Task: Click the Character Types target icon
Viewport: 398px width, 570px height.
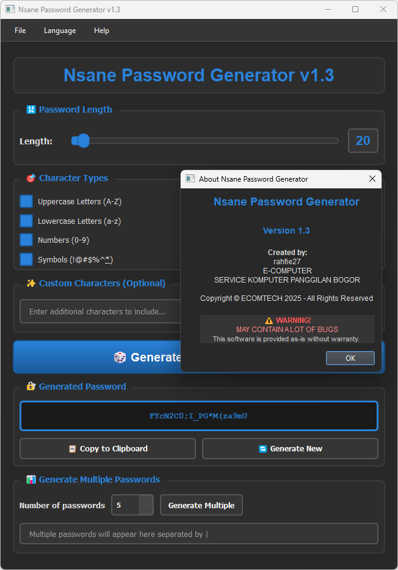Action: (31, 178)
